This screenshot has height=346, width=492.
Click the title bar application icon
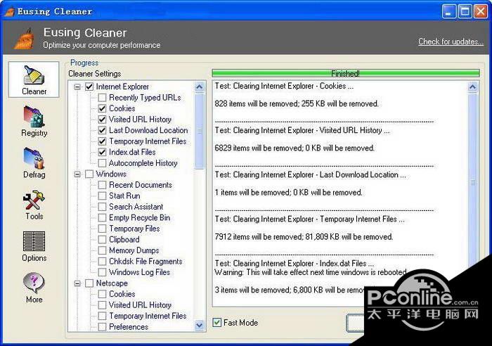[x=9, y=12]
